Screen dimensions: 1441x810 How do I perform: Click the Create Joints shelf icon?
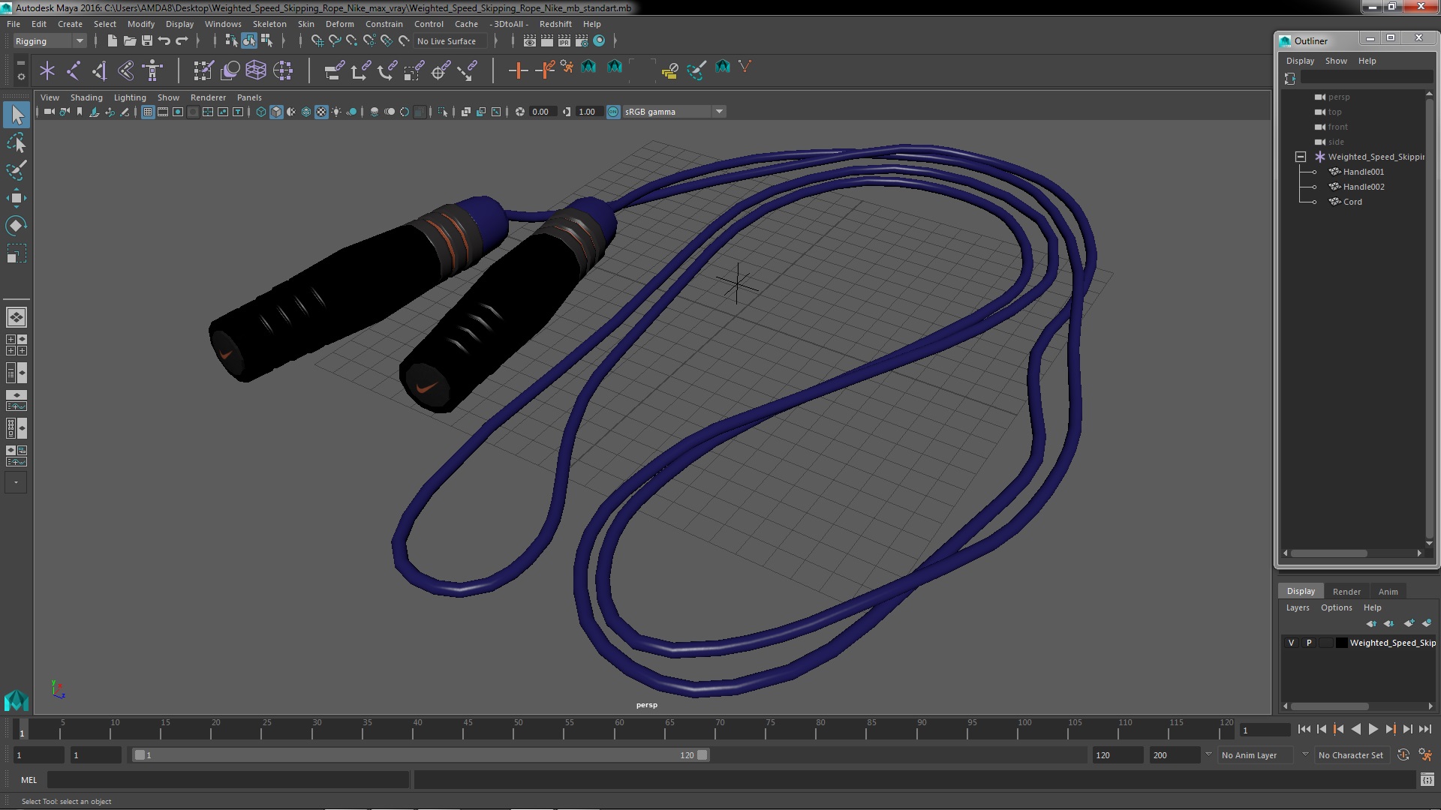(74, 71)
